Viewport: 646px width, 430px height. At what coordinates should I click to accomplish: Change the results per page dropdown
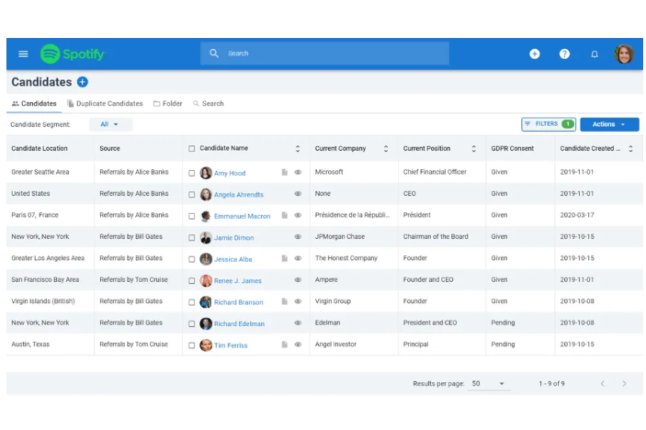pos(488,384)
